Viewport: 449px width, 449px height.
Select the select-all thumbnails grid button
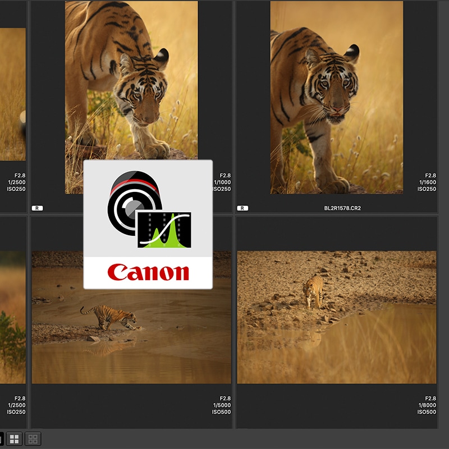click(15, 439)
